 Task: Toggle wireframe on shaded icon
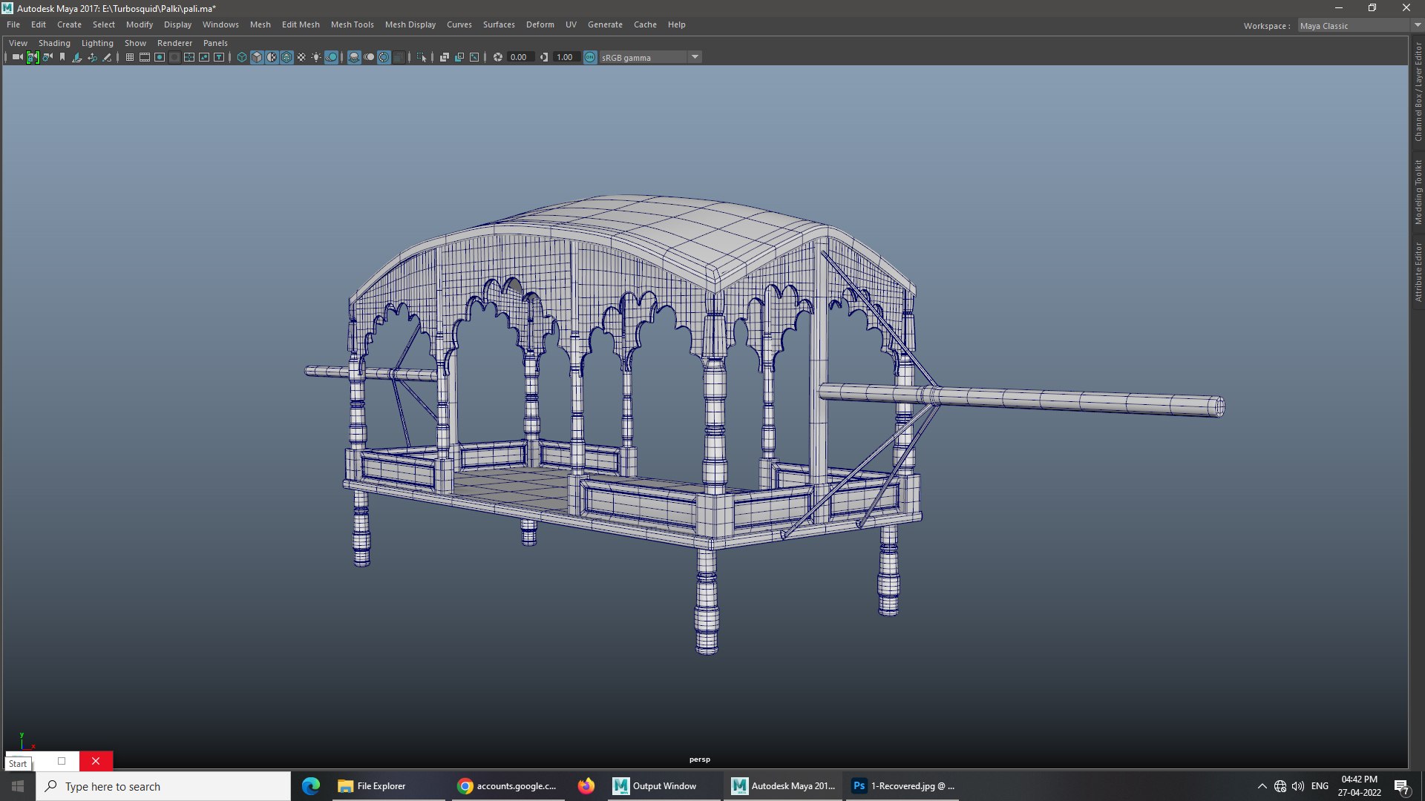coord(286,57)
